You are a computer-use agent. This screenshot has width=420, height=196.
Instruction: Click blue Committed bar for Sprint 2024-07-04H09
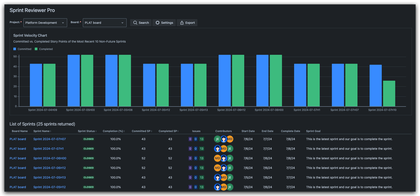[x=36, y=85]
